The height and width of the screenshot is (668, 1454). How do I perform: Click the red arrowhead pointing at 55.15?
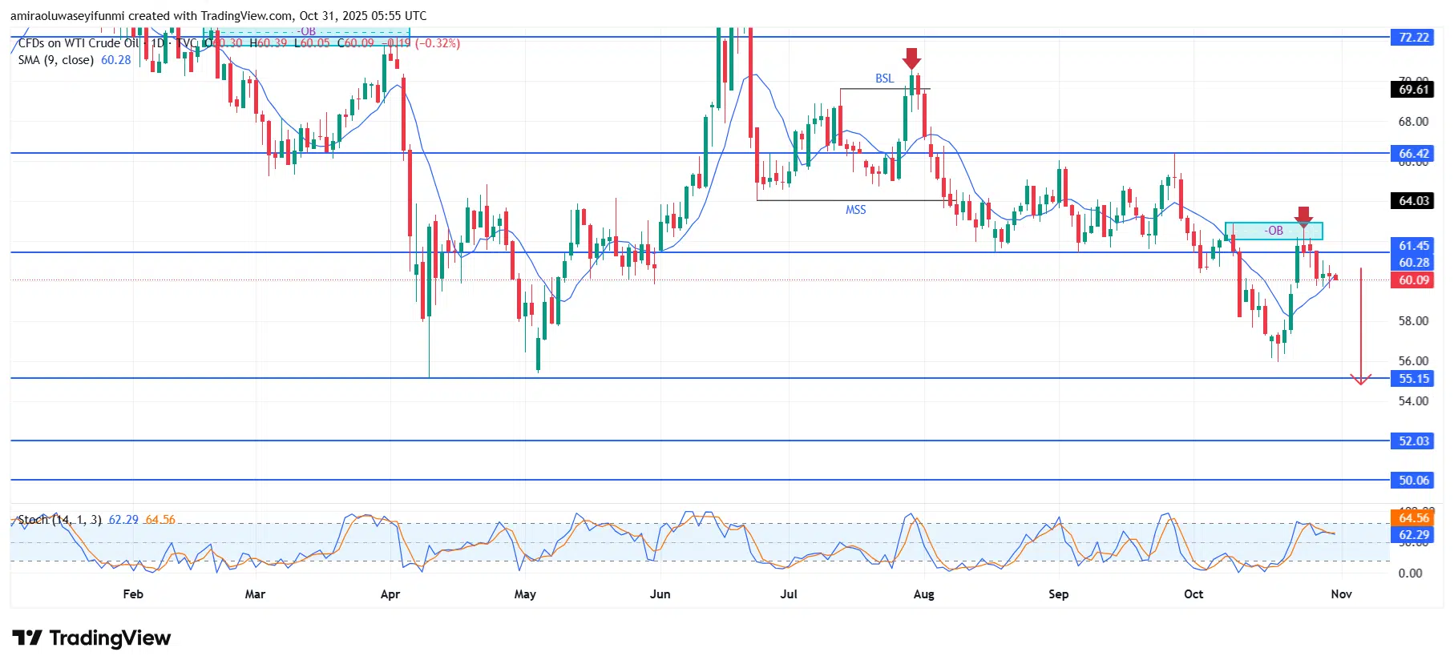pos(1360,379)
